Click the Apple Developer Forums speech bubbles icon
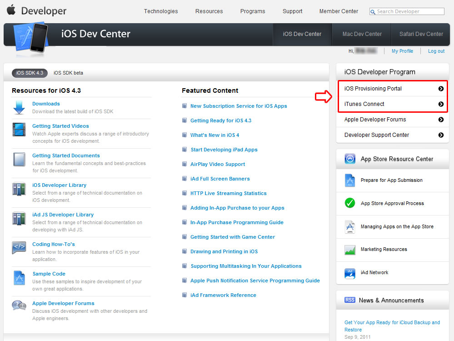The image size is (454, 341). tap(19, 305)
